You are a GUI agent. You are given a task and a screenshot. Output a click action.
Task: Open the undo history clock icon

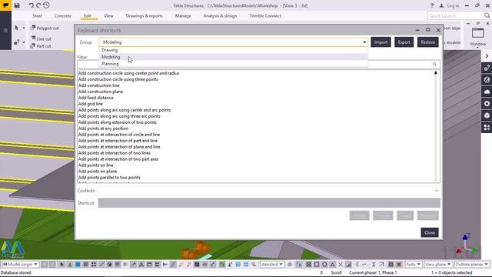click(46, 5)
